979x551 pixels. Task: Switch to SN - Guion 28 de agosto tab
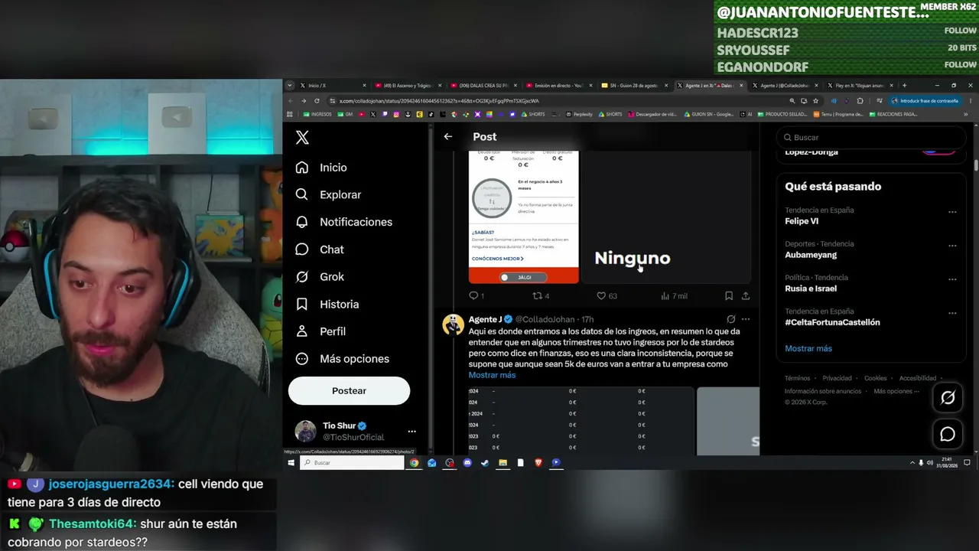click(633, 86)
